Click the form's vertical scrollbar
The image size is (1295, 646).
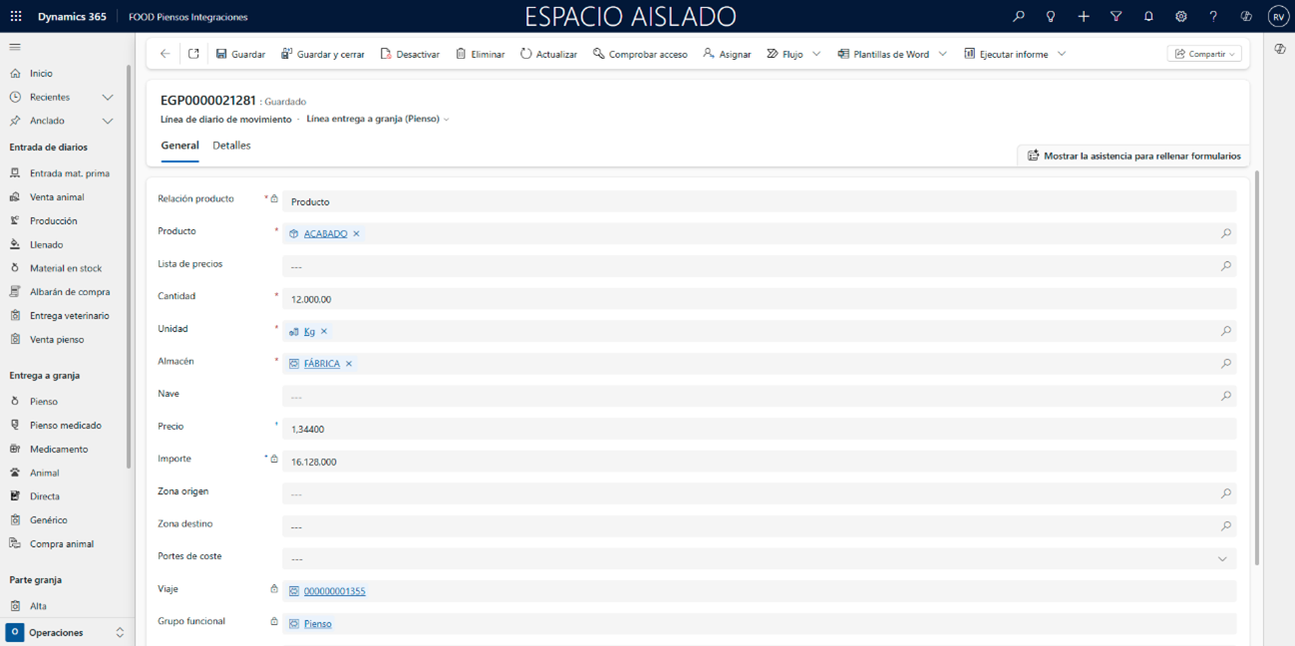(x=1256, y=369)
